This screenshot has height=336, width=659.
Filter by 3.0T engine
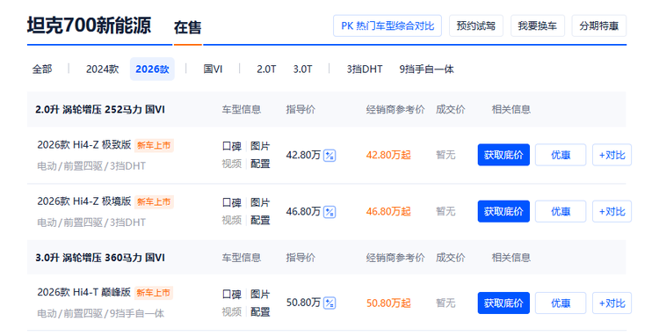coord(302,69)
